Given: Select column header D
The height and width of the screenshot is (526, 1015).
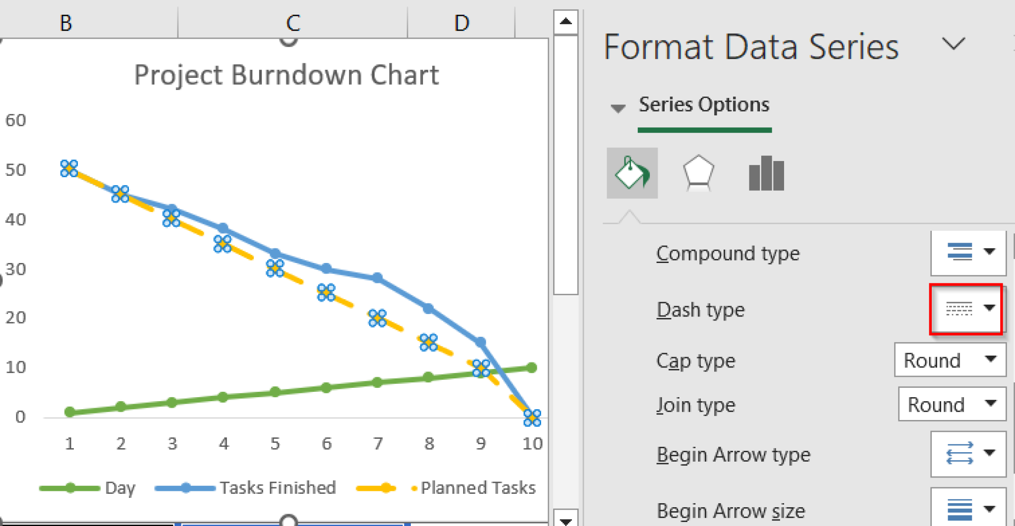Looking at the screenshot, I should point(461,22).
